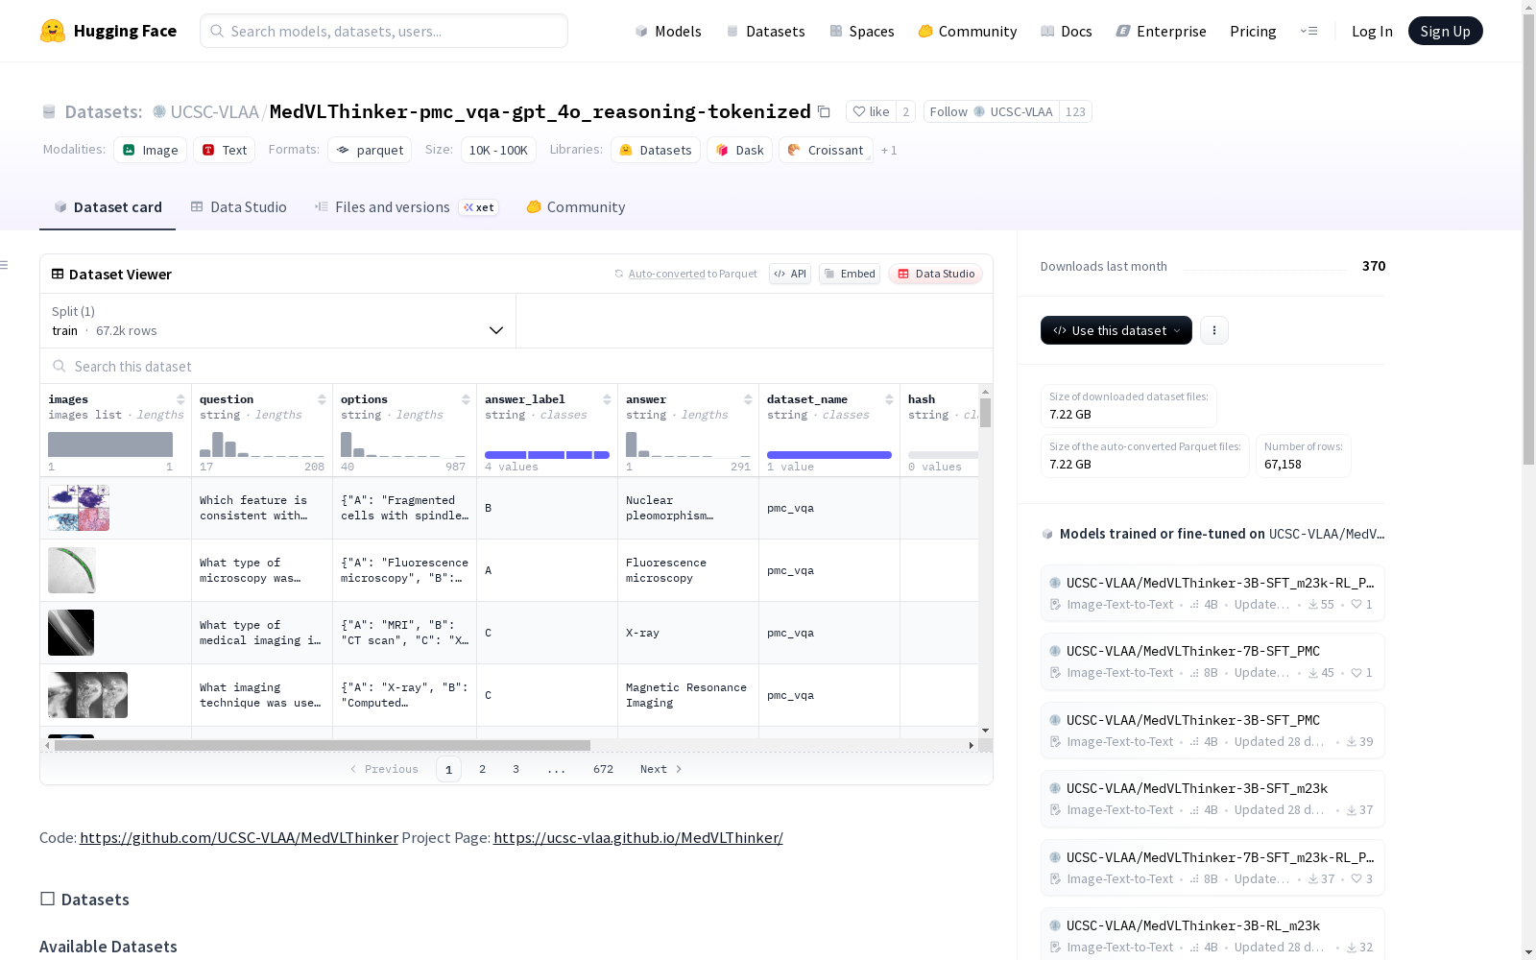
Task: Follow the UCSC-VLAA organization
Action: pos(991,111)
